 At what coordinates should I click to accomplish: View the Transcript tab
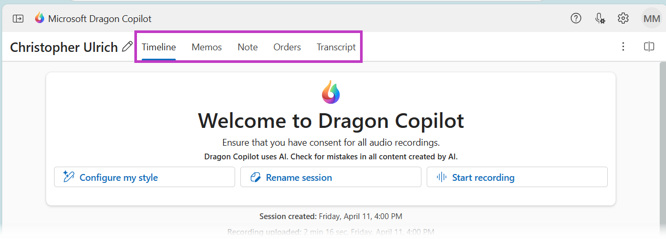(x=336, y=47)
